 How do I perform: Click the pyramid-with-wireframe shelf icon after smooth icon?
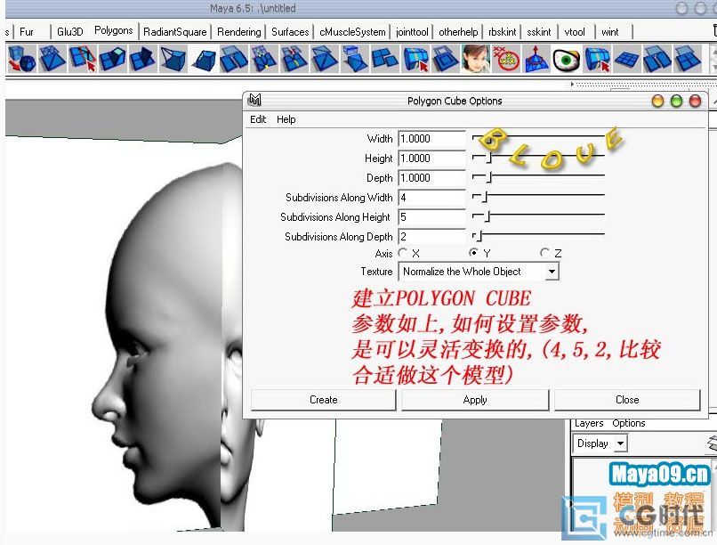(x=52, y=59)
